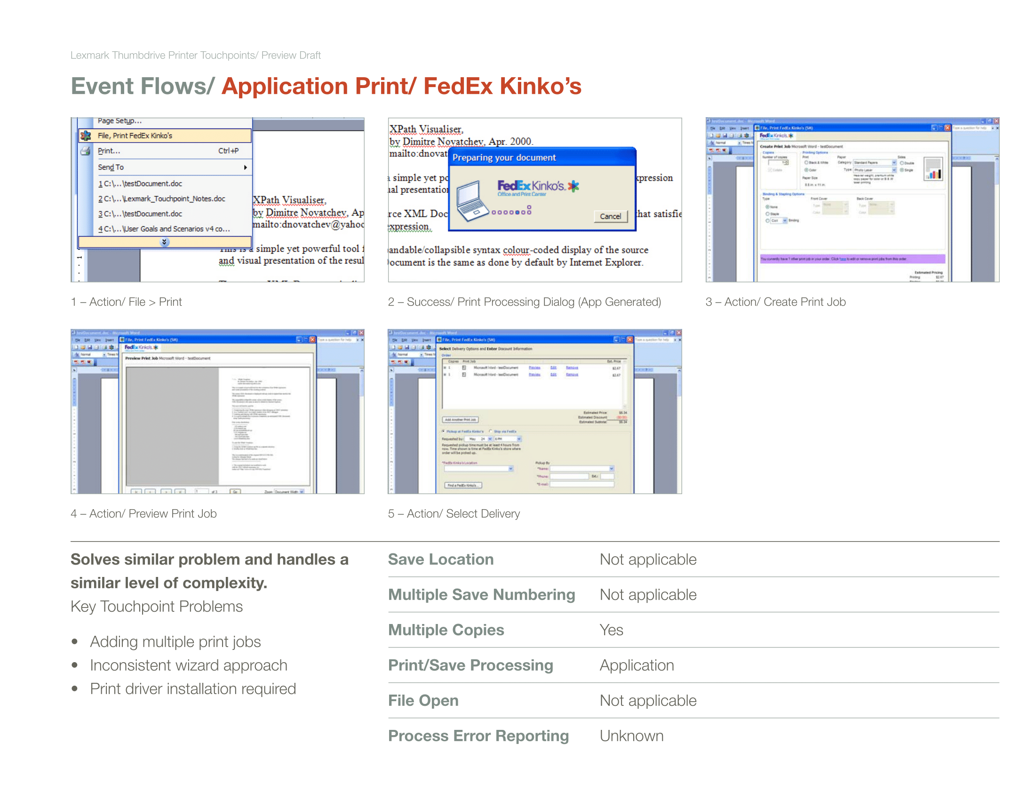Open the Coil binding type dropdown

779,221
